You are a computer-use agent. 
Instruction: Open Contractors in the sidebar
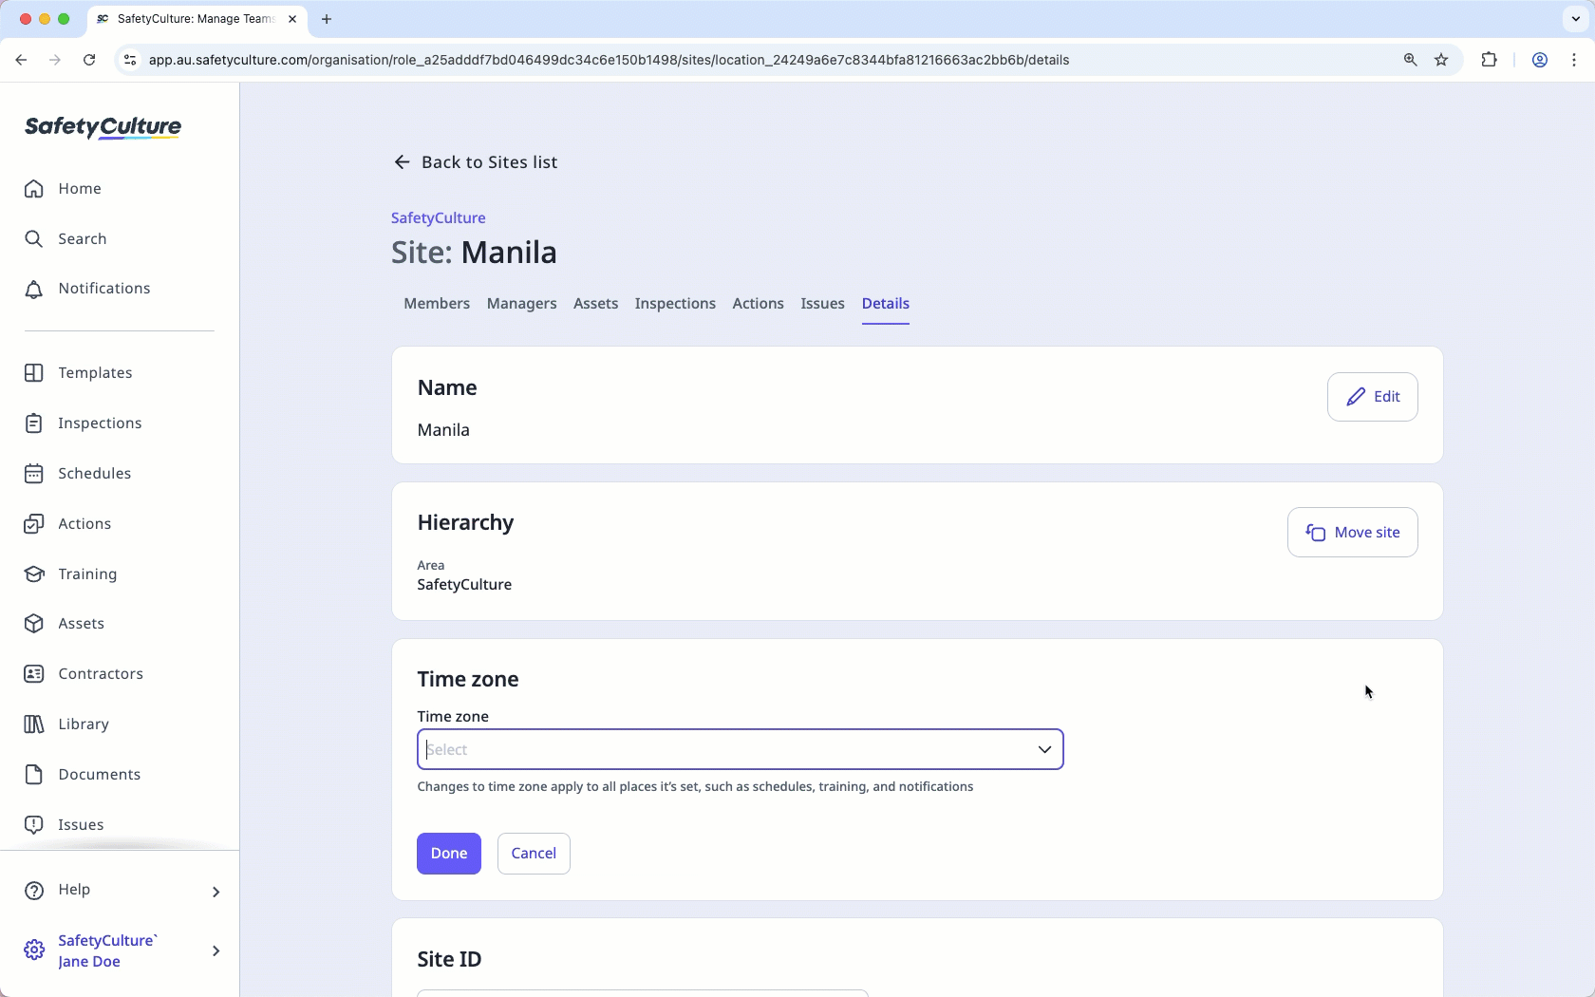click(101, 674)
